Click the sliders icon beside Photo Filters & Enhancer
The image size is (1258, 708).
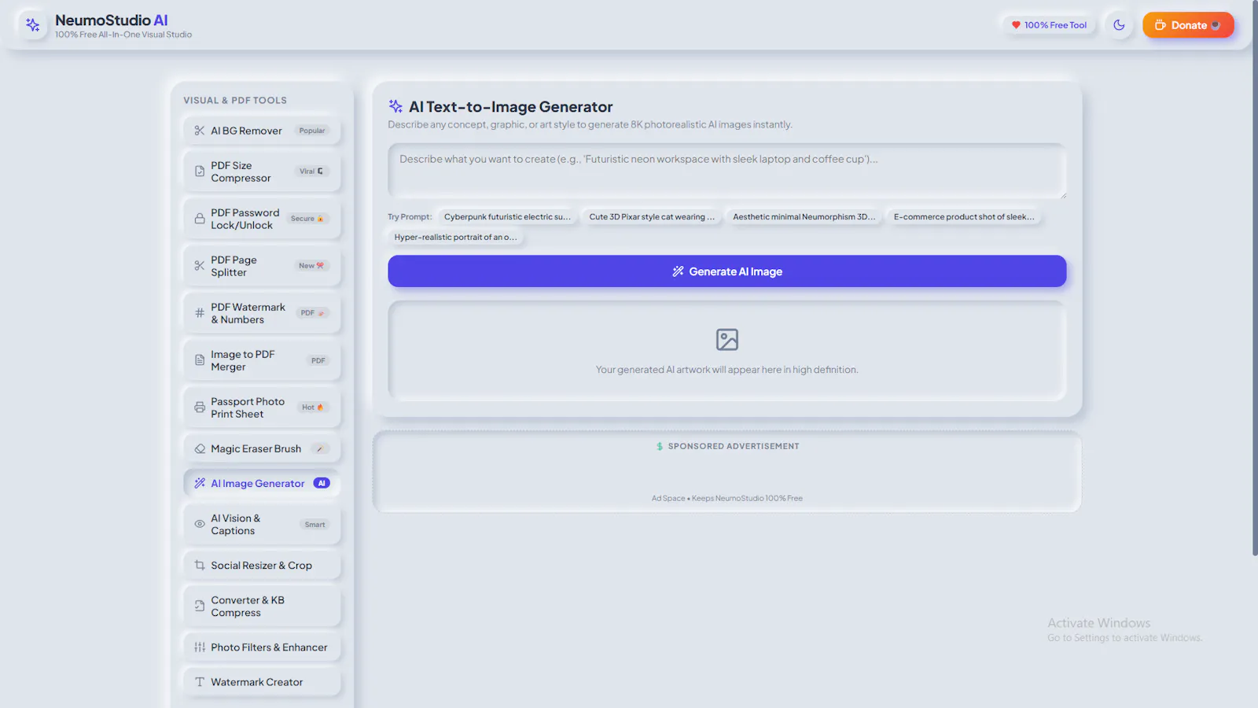click(200, 647)
